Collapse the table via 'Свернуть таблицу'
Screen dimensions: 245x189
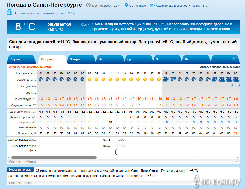coord(23,162)
